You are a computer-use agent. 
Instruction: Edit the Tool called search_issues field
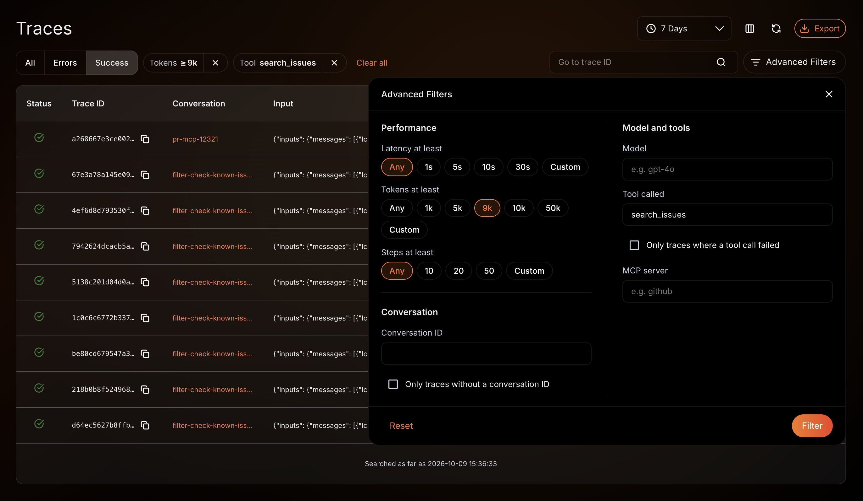pyautogui.click(x=727, y=215)
